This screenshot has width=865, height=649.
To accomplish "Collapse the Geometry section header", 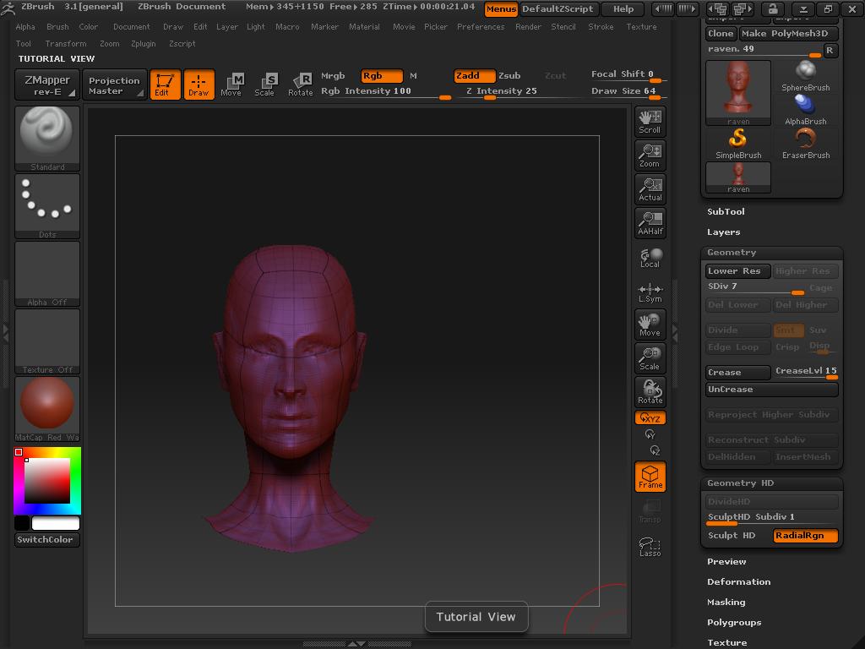I will [732, 253].
